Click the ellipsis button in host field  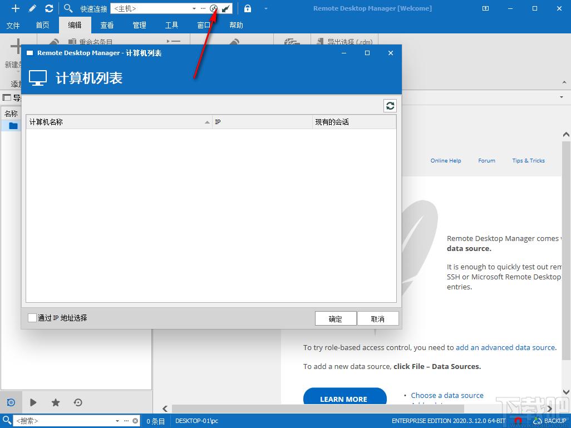click(x=203, y=8)
